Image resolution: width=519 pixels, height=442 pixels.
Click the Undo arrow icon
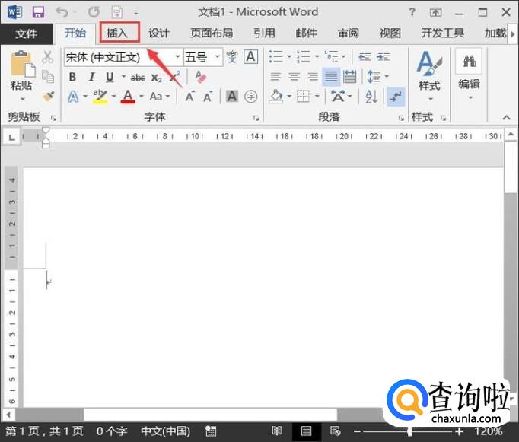[x=62, y=13]
